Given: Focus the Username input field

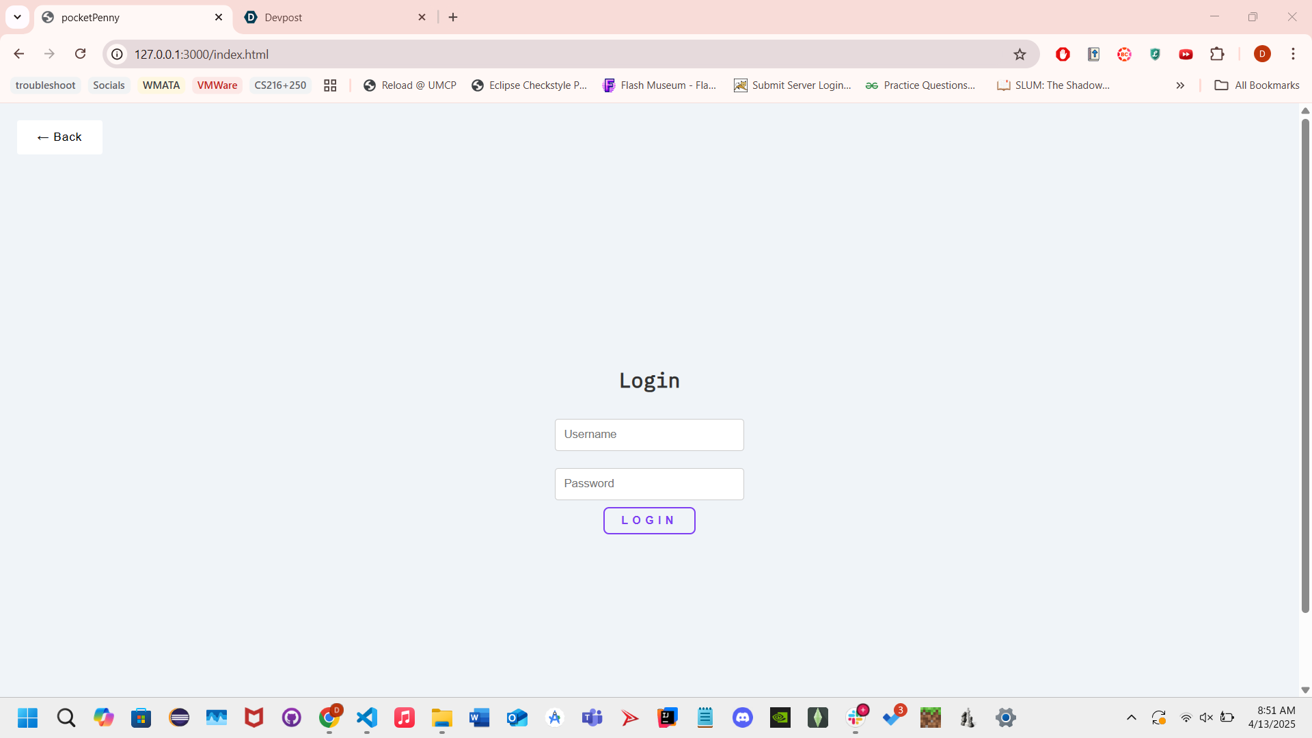Looking at the screenshot, I should tap(648, 435).
